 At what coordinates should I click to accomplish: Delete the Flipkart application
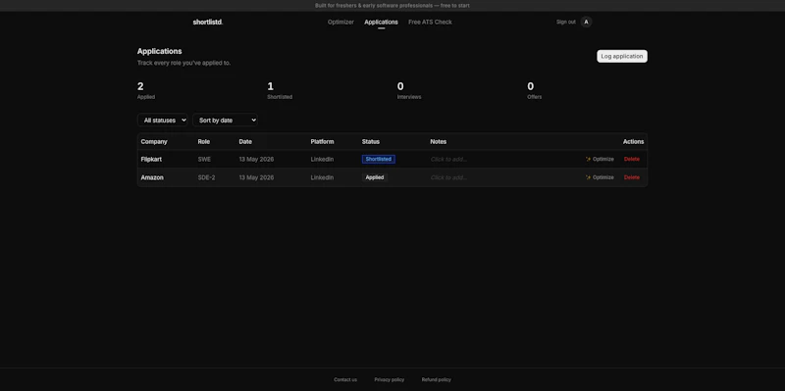click(631, 159)
